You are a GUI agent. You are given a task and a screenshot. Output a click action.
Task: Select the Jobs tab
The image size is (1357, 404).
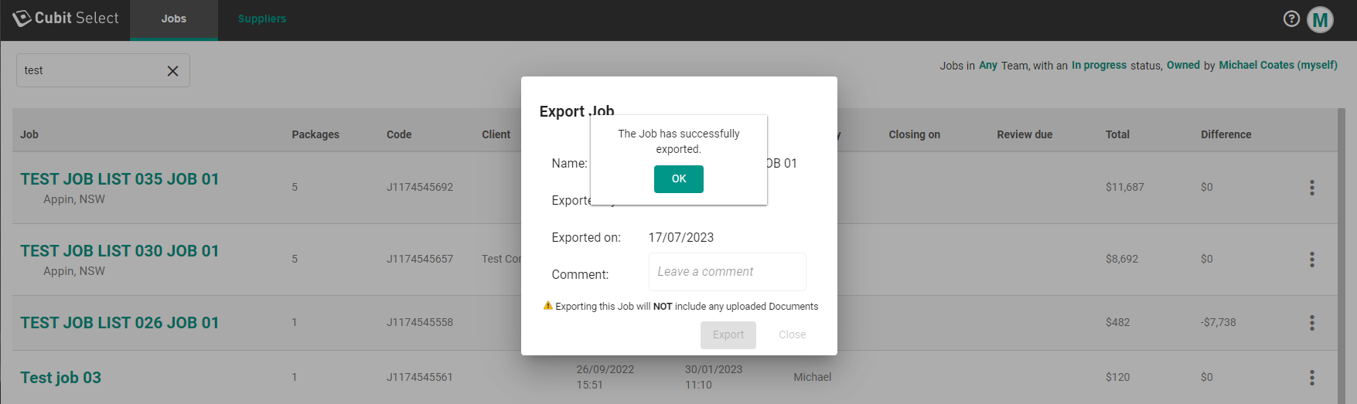point(173,19)
